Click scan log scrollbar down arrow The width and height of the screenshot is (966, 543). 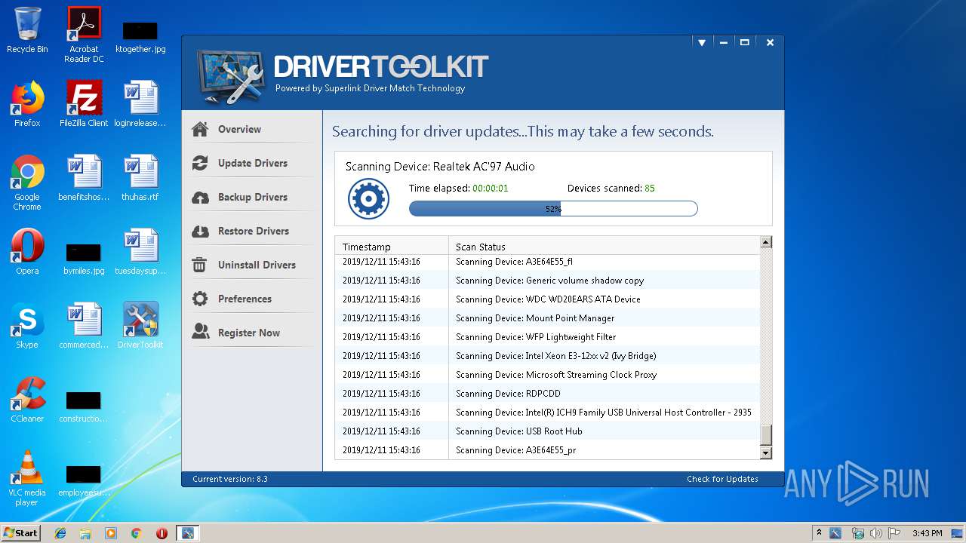[766, 453]
